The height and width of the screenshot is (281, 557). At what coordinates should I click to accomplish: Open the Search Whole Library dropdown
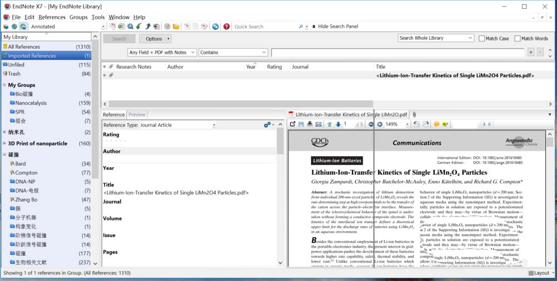coord(436,38)
